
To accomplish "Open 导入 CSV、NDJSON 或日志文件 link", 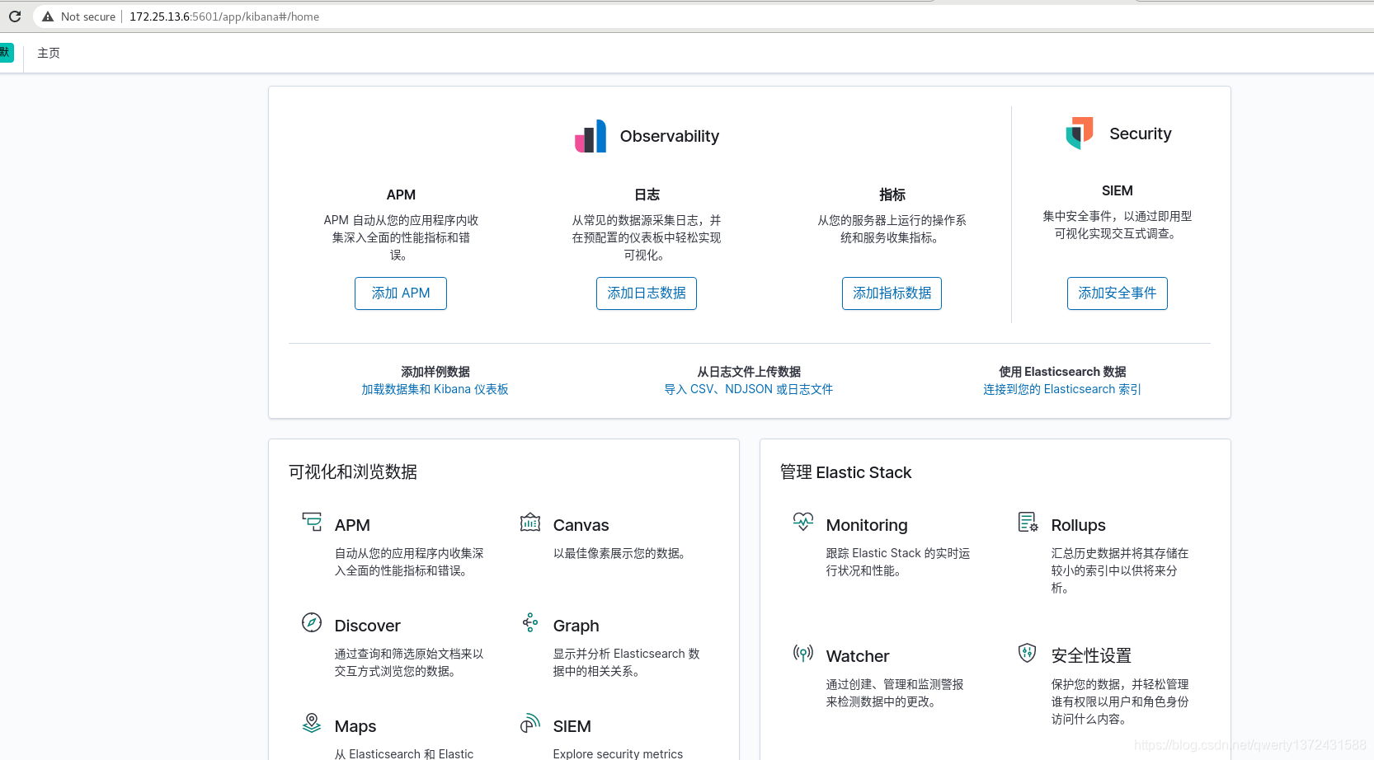I will point(749,389).
